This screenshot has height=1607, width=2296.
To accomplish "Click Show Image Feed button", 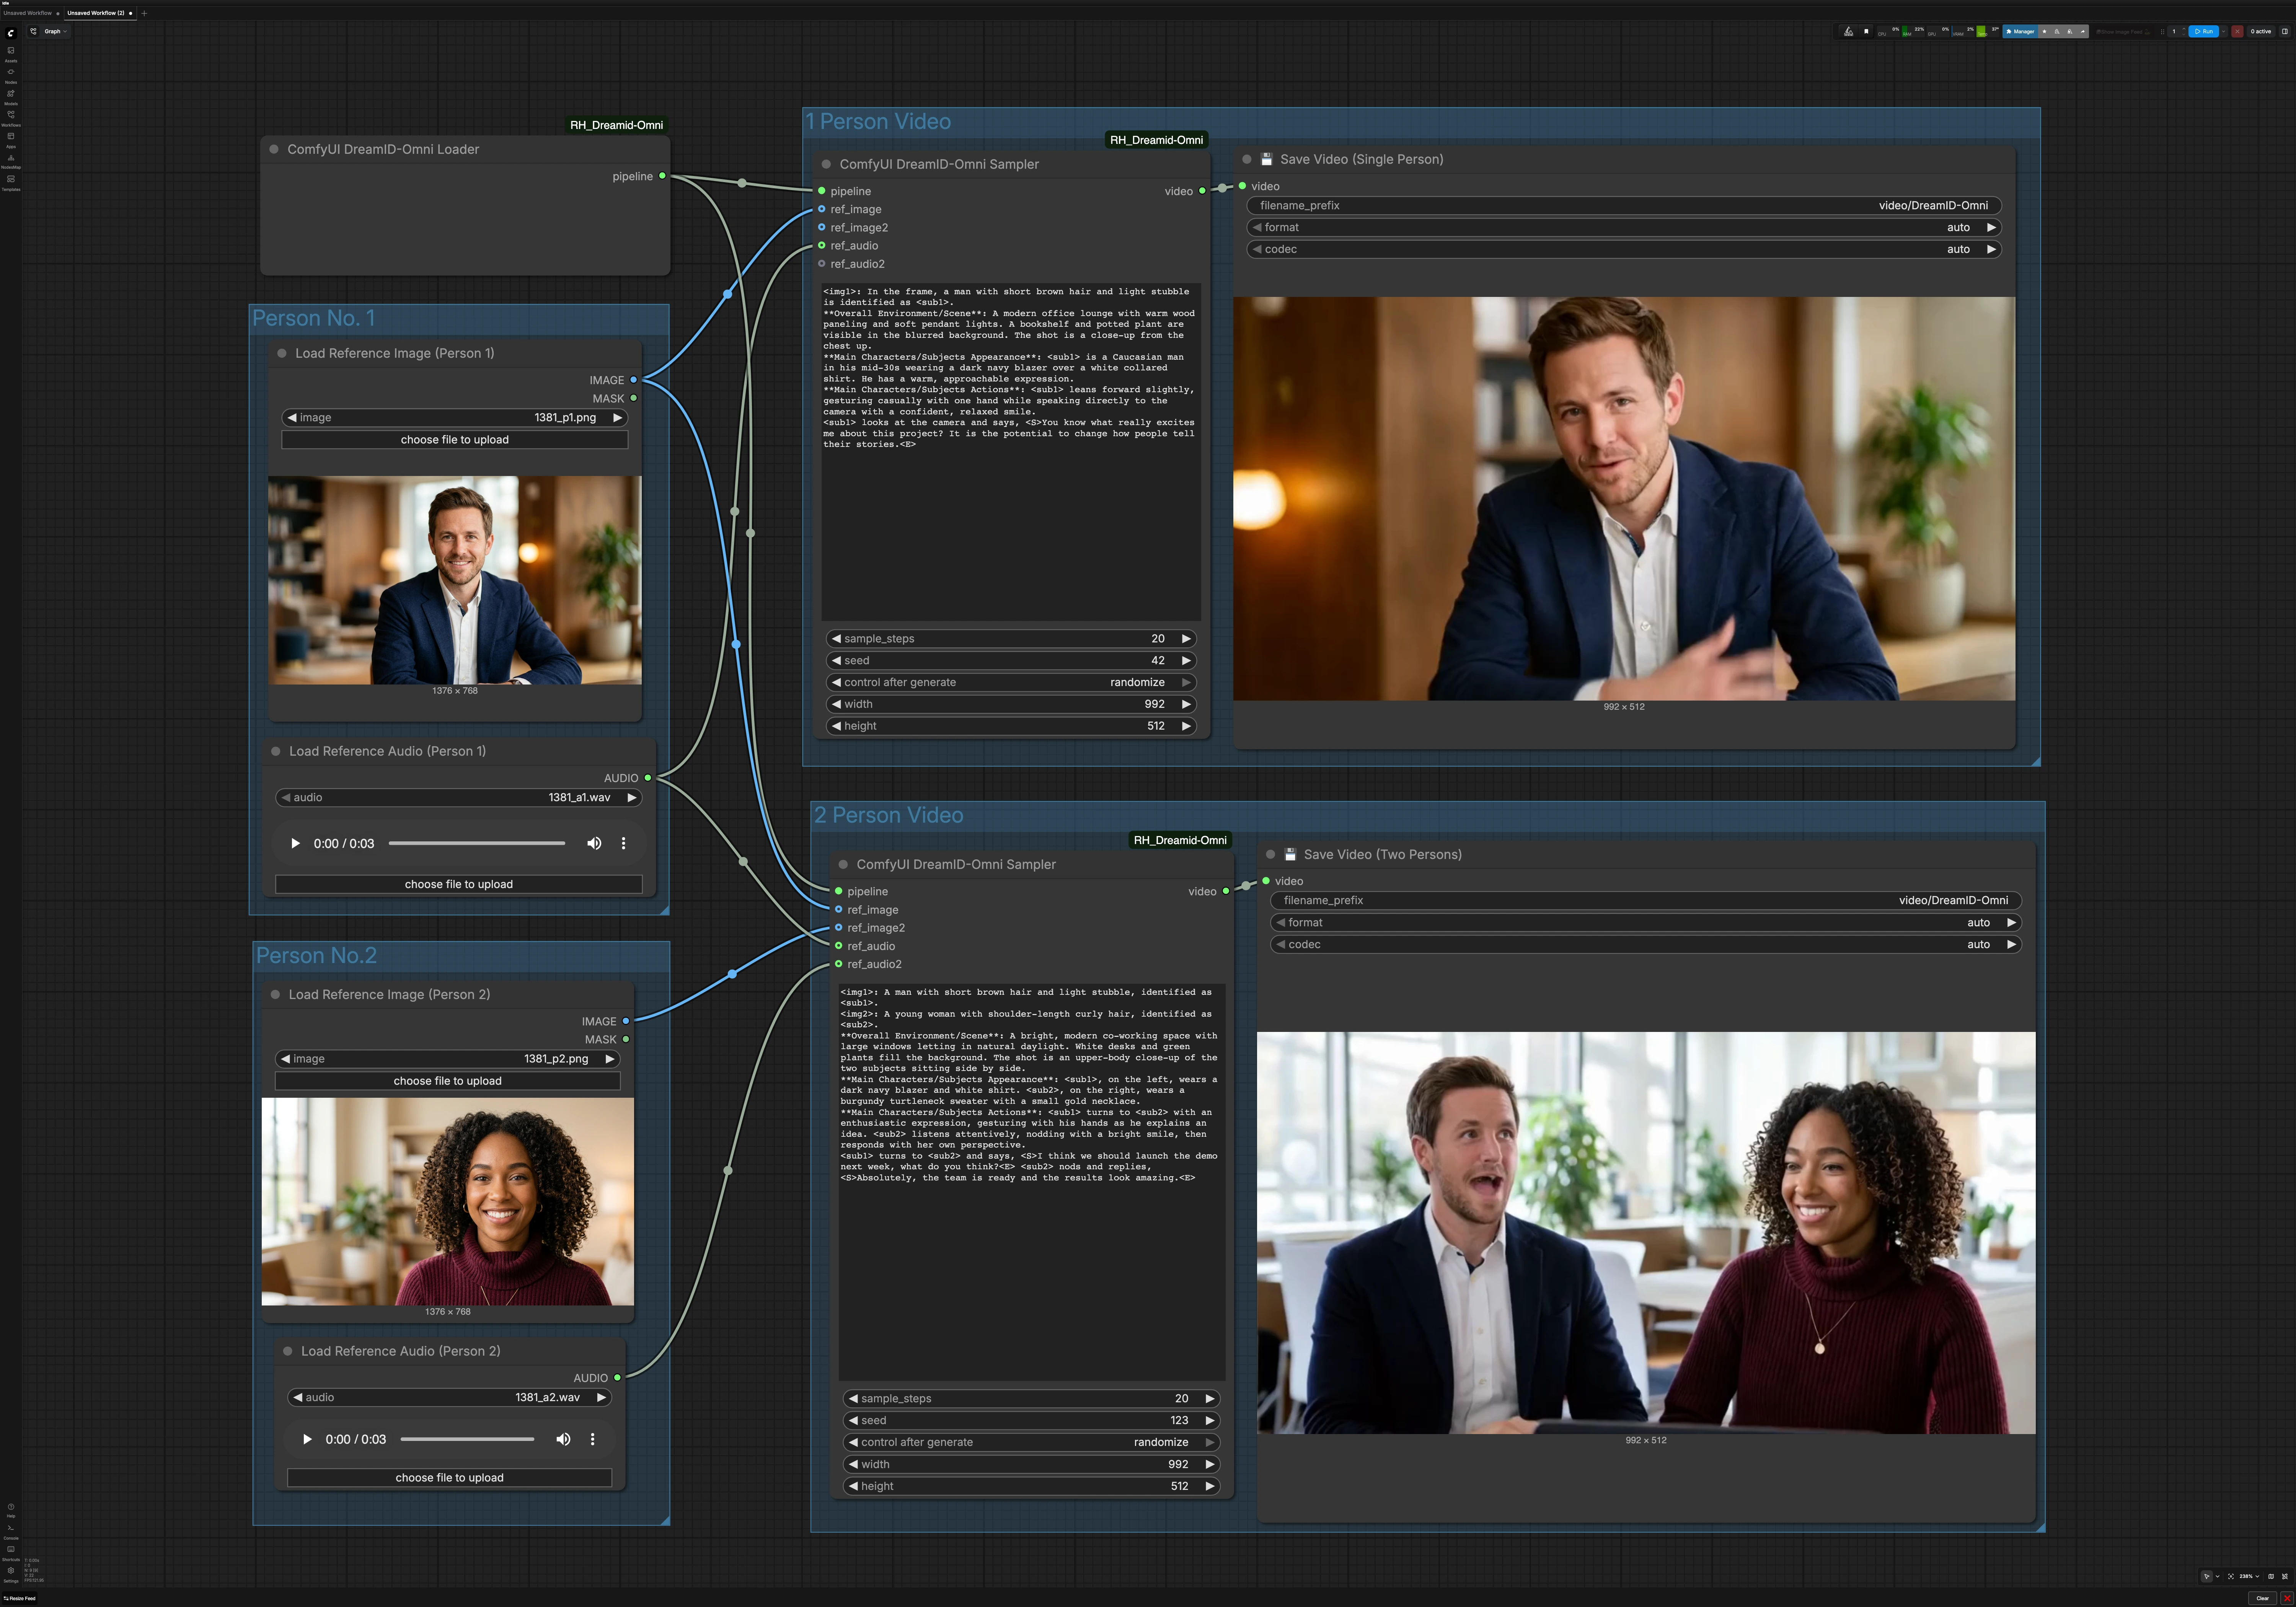I will click(x=2123, y=32).
